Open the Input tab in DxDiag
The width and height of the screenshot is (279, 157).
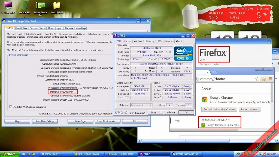pyautogui.click(x=59, y=28)
